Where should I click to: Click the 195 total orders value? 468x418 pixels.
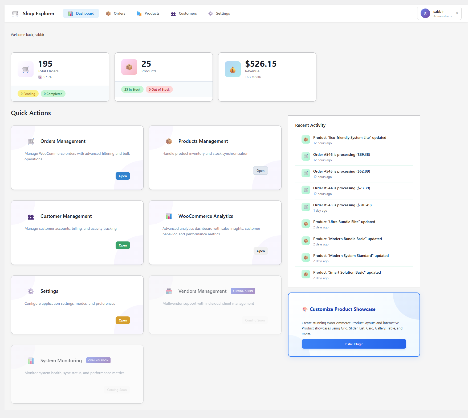click(x=45, y=64)
